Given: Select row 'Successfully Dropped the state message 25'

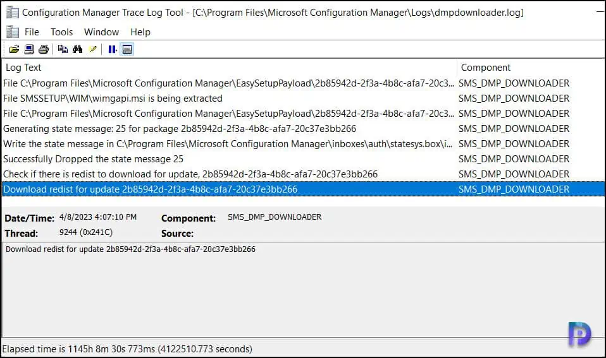Looking at the screenshot, I should coord(304,159).
